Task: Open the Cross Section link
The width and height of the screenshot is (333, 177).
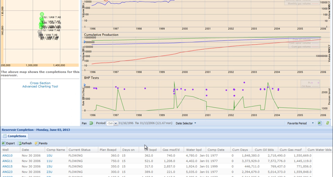Action: (40, 83)
